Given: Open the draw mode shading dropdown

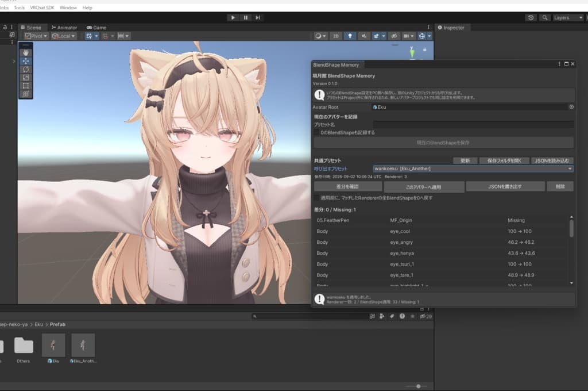Looking at the screenshot, I should (320, 36).
